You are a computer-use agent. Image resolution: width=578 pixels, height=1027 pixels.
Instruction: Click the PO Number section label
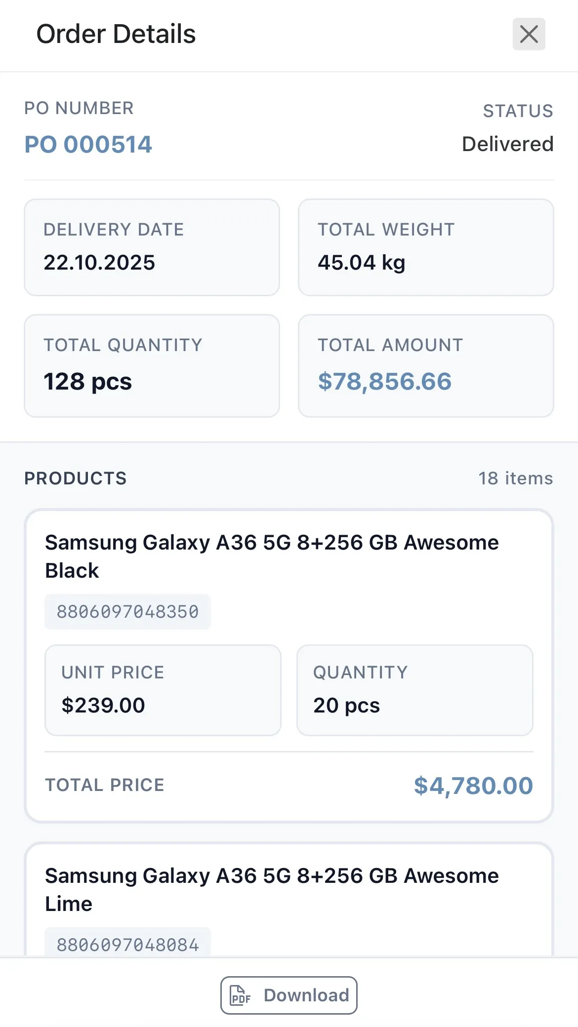click(x=79, y=108)
